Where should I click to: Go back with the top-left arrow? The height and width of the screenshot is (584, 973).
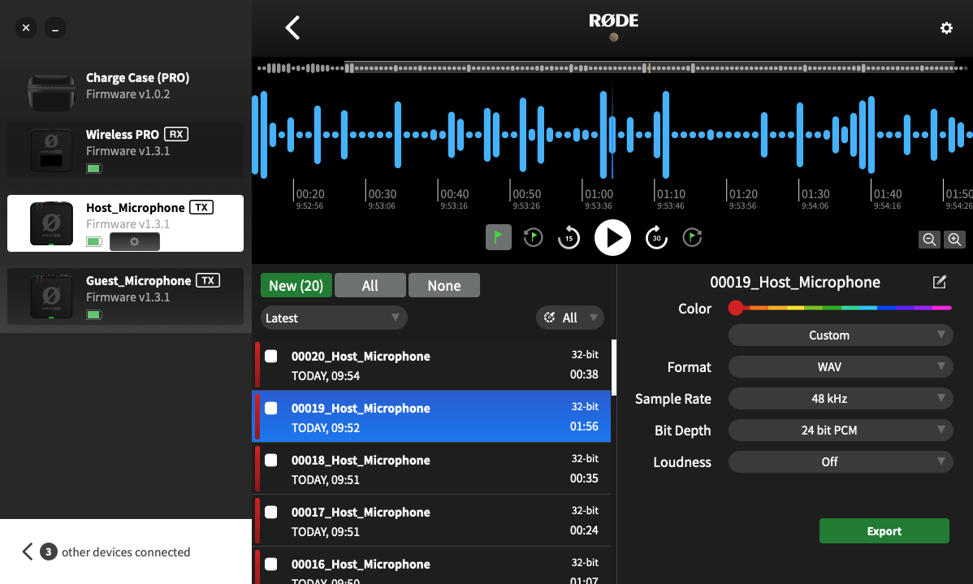tap(292, 28)
